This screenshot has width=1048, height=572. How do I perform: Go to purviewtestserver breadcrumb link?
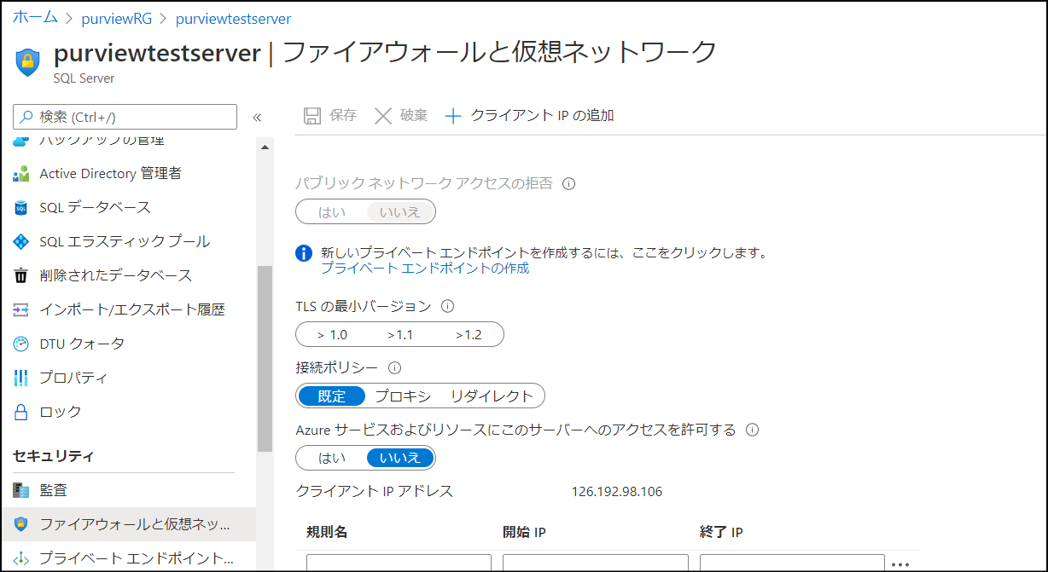pyautogui.click(x=233, y=18)
